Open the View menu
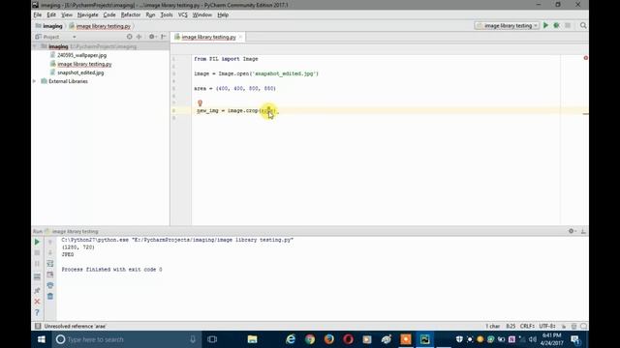The image size is (620, 348). (x=67, y=15)
